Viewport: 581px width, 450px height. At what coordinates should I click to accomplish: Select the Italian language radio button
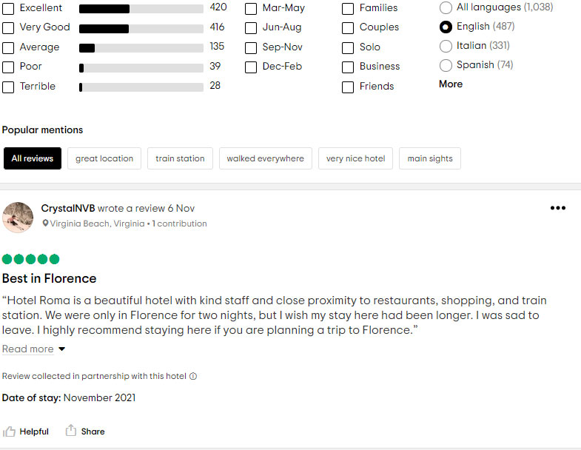coord(446,46)
